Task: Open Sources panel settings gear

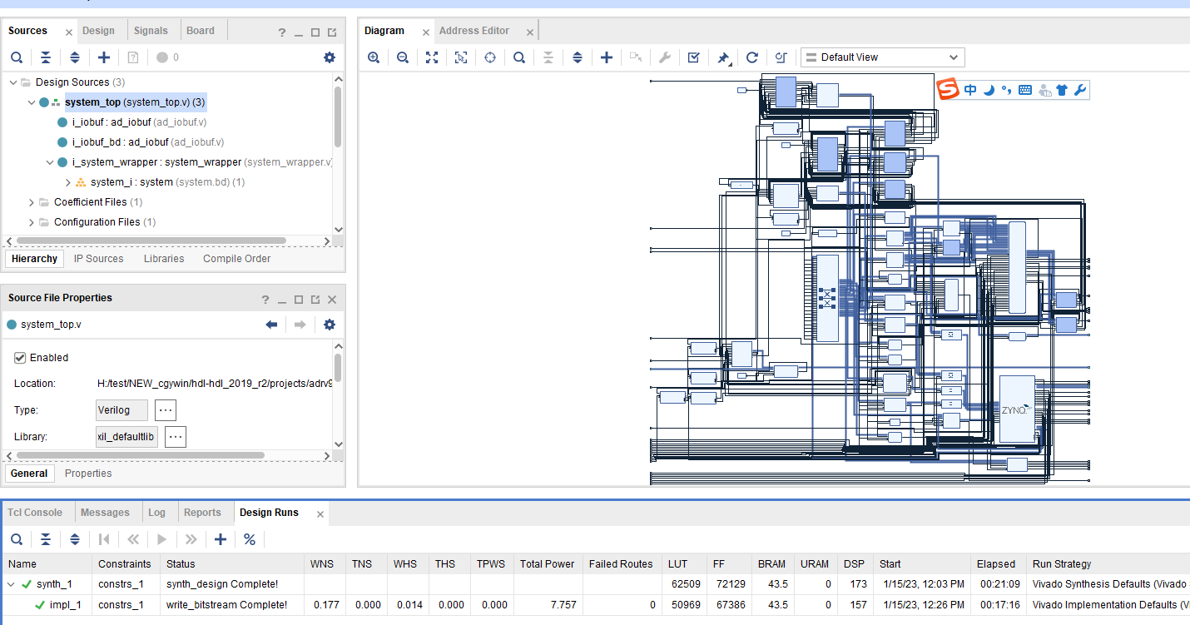Action: click(x=330, y=57)
